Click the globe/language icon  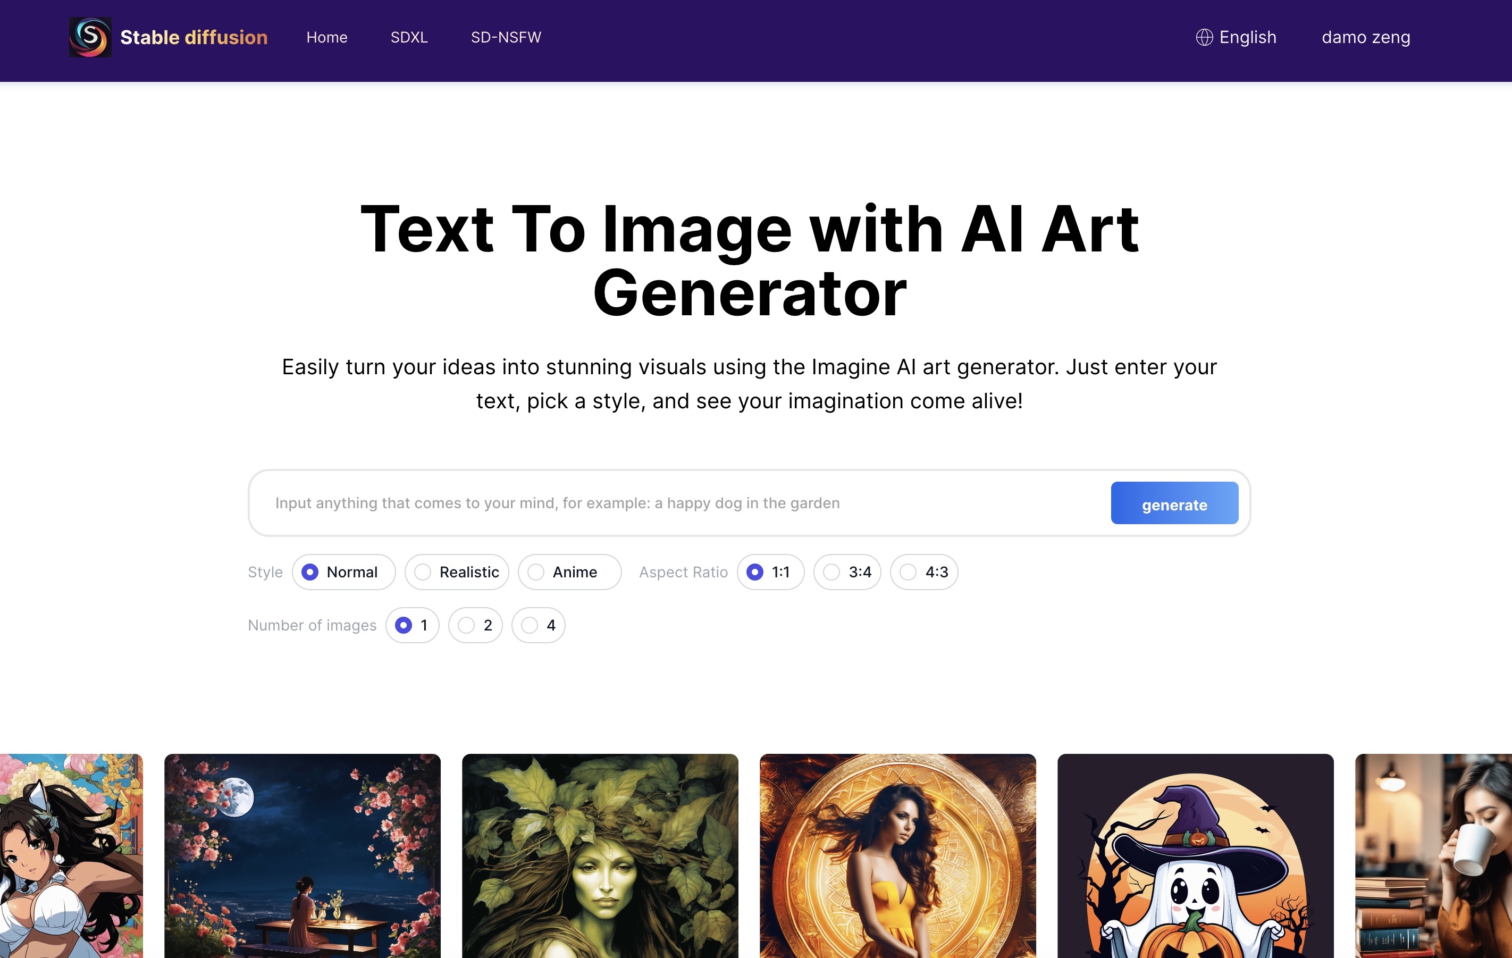1204,36
